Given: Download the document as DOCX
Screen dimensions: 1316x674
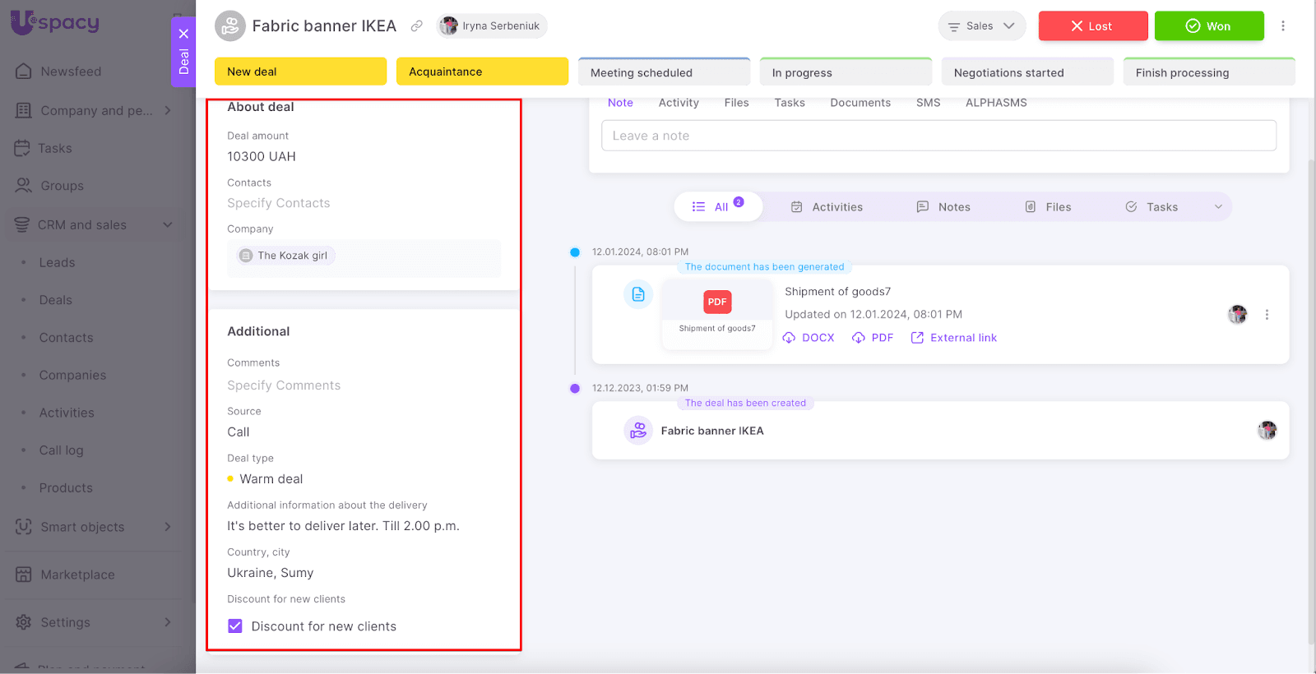Looking at the screenshot, I should [809, 338].
